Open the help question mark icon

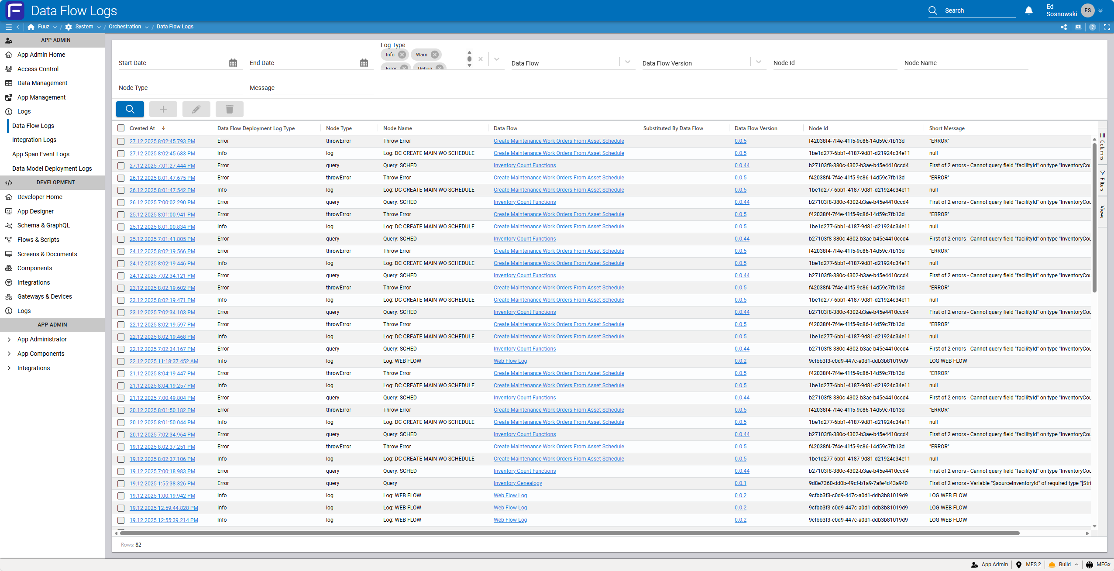[x=1093, y=27]
